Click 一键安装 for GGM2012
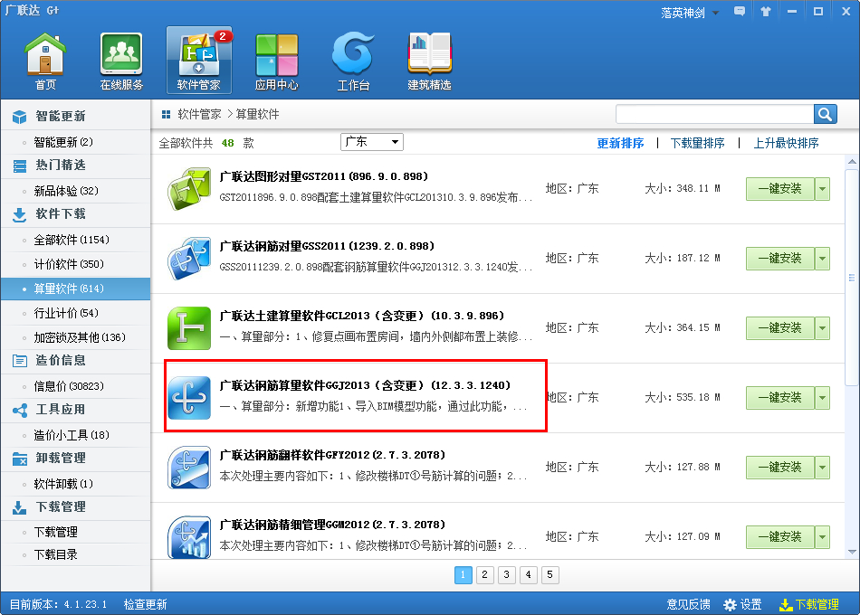This screenshot has height=615, width=860. pos(780,537)
